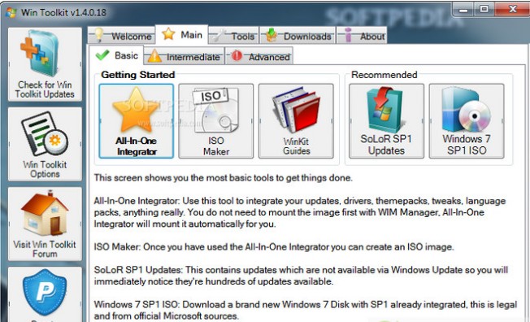530x322 pixels.
Task: Maximize the Win Toolkit window
Action: click(x=484, y=9)
